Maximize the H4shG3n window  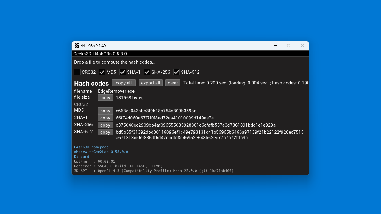(288, 45)
